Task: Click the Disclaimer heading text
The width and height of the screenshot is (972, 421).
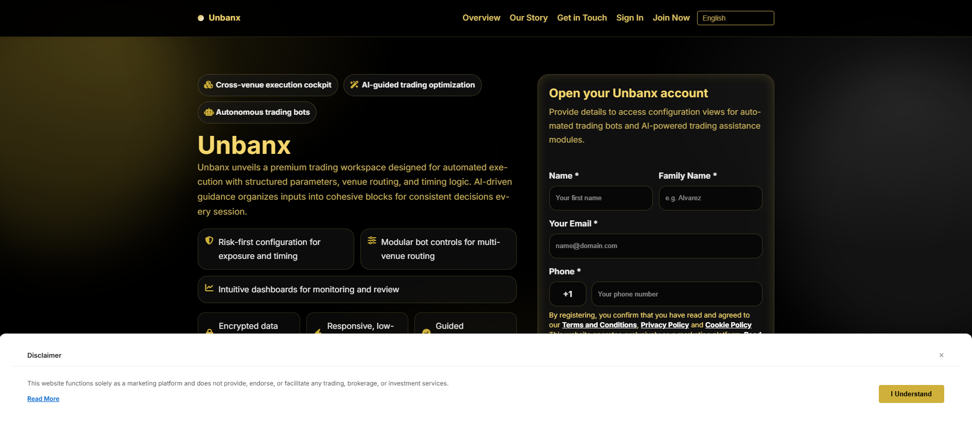Action: [44, 355]
